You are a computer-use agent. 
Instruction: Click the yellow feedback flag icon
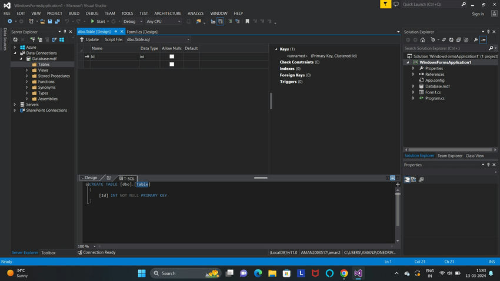pos(384,4)
